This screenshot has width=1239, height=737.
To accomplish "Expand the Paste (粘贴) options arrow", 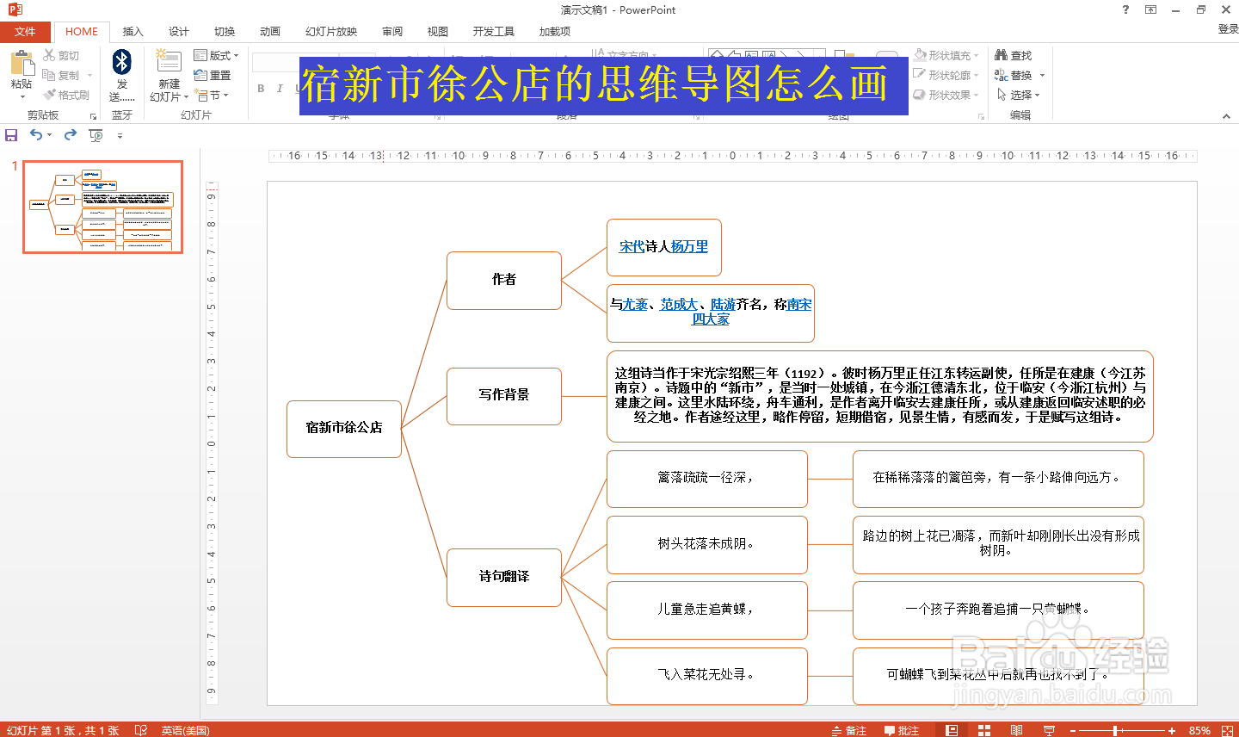I will coord(22,96).
